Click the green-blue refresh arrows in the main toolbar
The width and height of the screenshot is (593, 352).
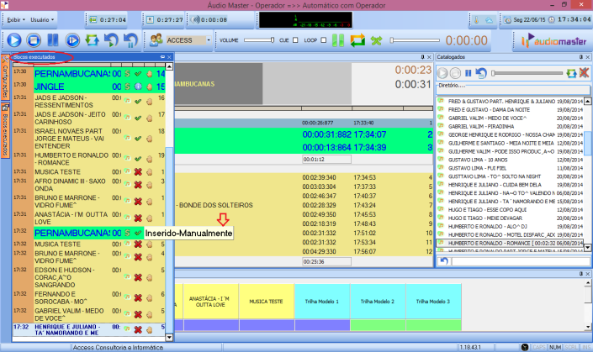(x=92, y=40)
